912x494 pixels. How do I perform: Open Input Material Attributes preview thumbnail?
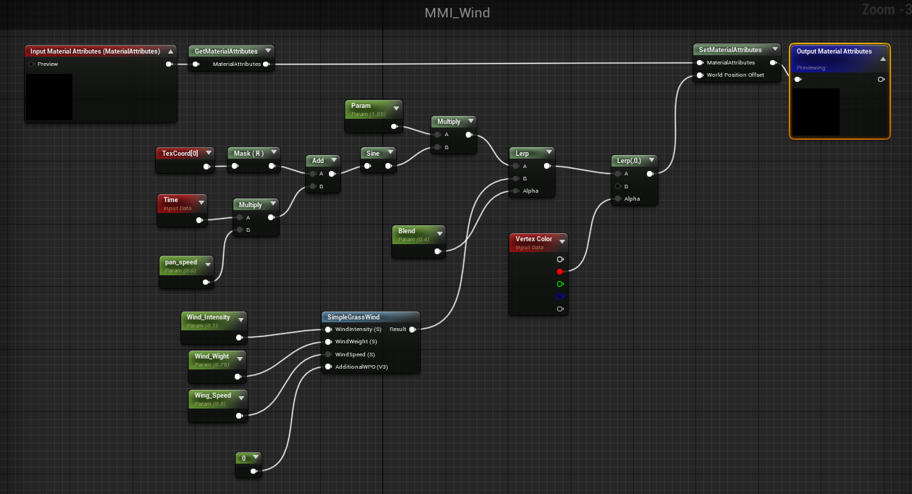click(x=49, y=96)
